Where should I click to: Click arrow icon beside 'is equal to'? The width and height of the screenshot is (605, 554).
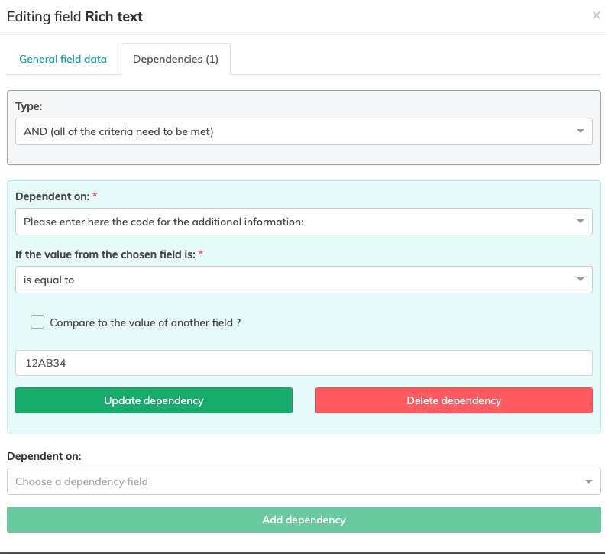pyautogui.click(x=581, y=280)
